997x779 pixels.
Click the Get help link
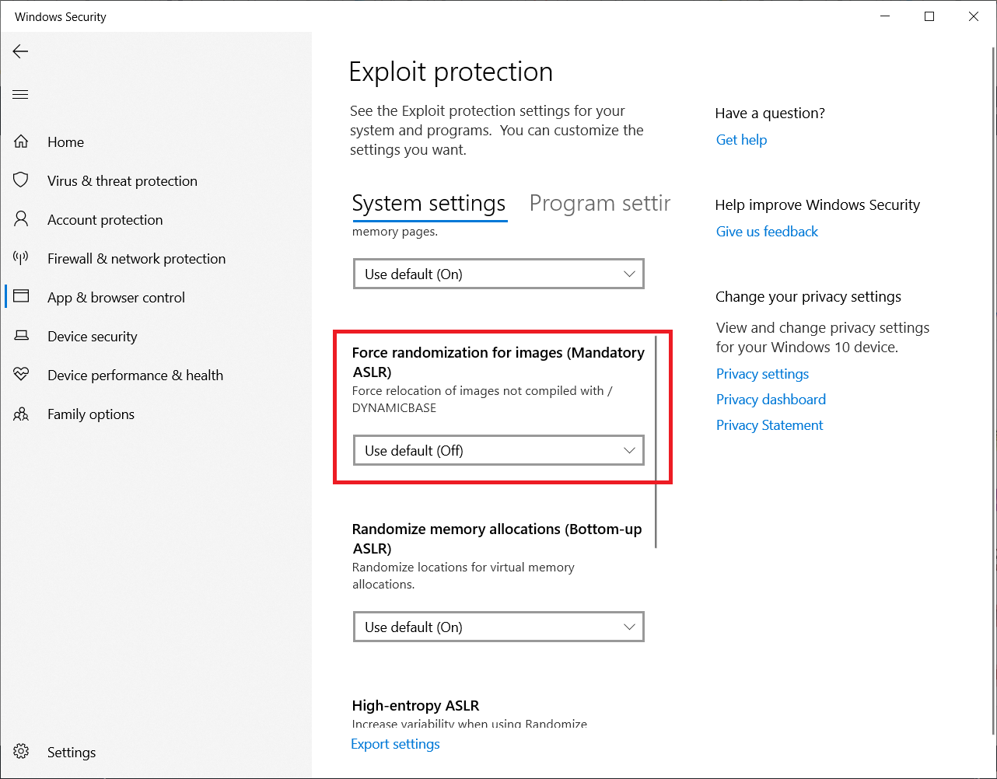(741, 140)
